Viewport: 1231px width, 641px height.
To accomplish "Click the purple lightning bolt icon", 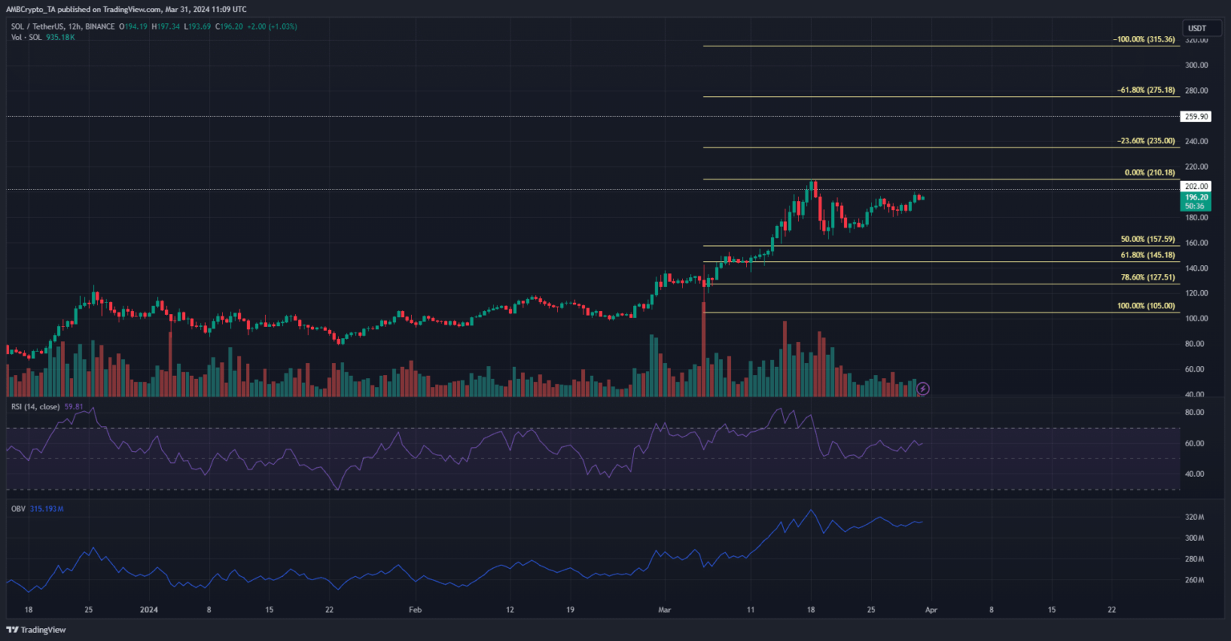I will click(922, 389).
